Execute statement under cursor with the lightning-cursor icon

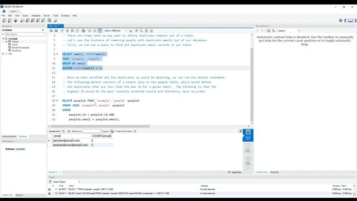[x=67, y=31]
